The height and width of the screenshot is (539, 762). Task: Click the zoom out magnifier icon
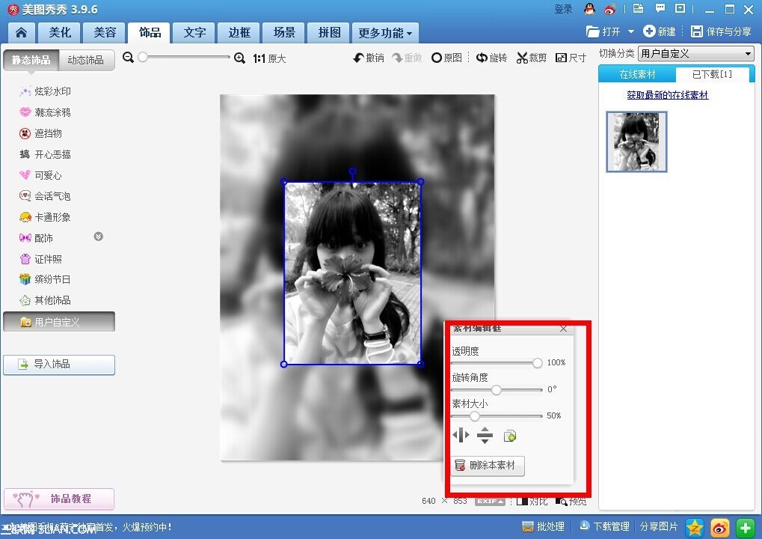tap(129, 58)
